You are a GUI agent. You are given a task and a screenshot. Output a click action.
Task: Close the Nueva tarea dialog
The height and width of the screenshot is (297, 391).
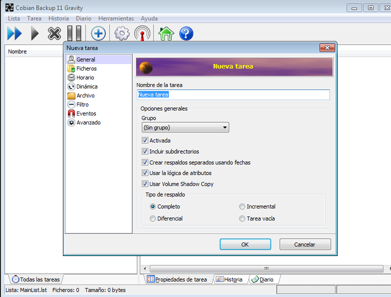click(327, 47)
